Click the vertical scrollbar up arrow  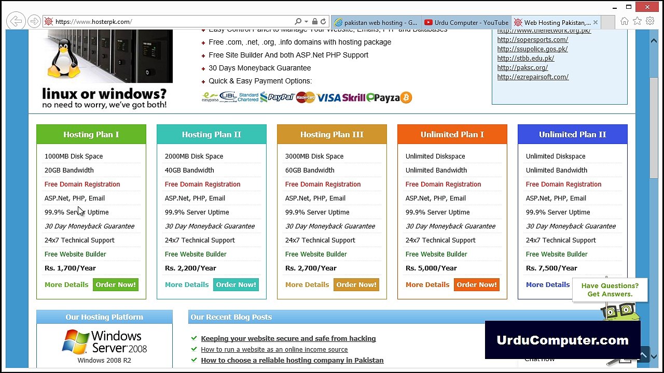point(654,40)
